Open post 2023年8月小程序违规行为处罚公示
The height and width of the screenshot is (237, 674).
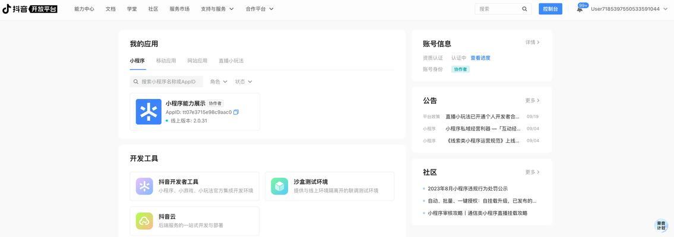click(468, 188)
